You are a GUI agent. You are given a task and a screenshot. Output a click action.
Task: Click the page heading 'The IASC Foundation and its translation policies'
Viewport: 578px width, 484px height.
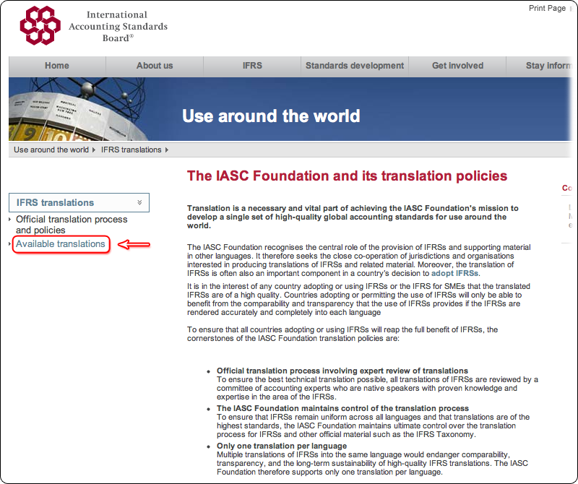(x=347, y=176)
